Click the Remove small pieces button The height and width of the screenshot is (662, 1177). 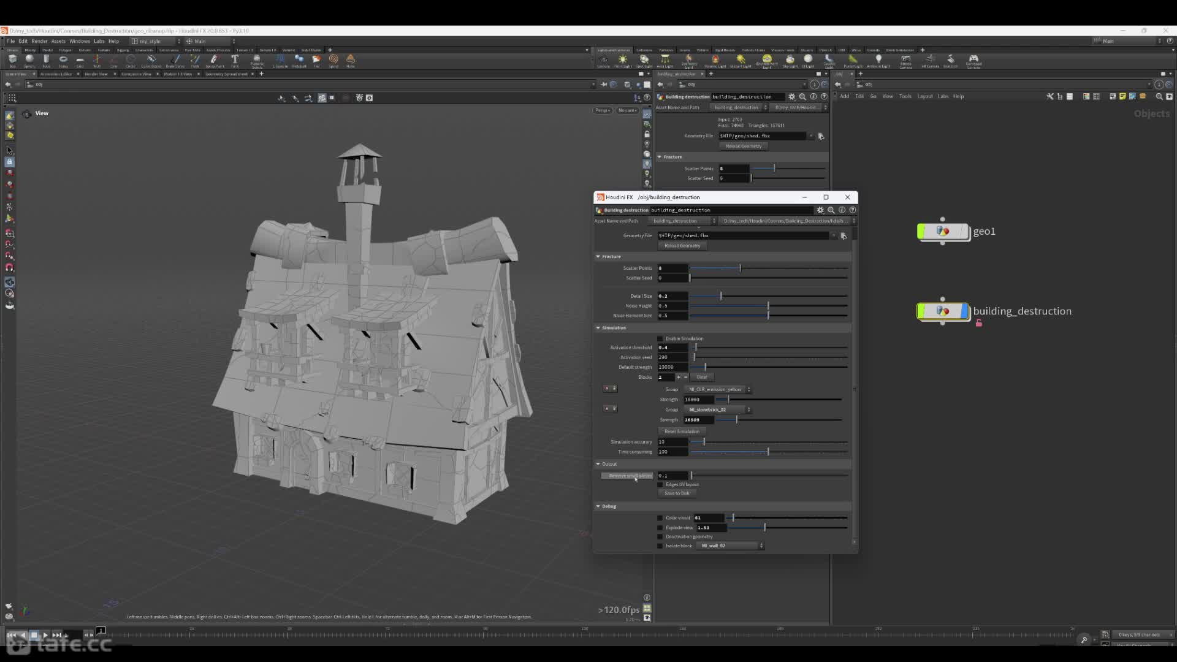click(x=627, y=476)
